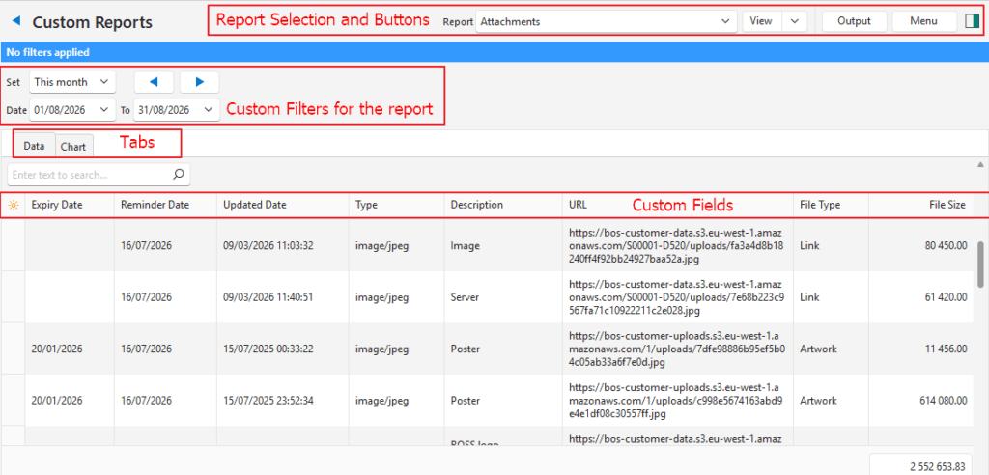989x475 pixels.
Task: Click the URL ending 7dfe98886b95ef5b04c05ab33a6f7e0d.jpg
Action: click(x=676, y=349)
